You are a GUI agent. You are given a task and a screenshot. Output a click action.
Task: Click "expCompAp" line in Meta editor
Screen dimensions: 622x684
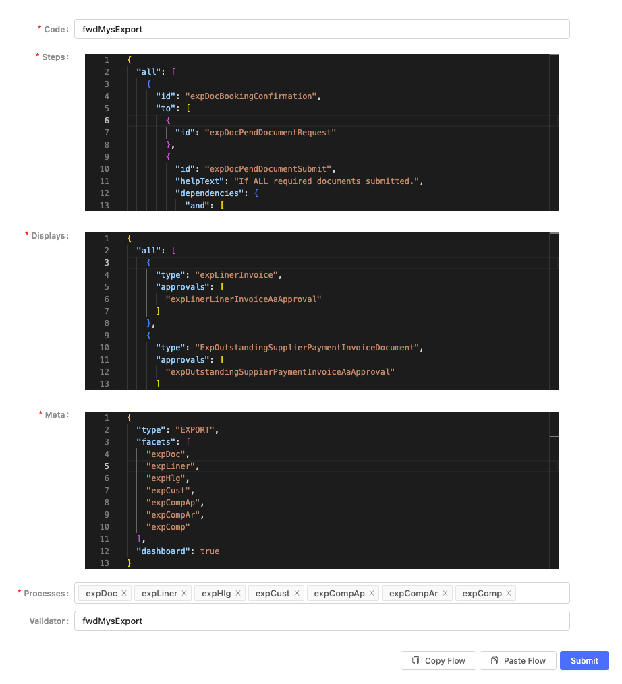(x=175, y=503)
